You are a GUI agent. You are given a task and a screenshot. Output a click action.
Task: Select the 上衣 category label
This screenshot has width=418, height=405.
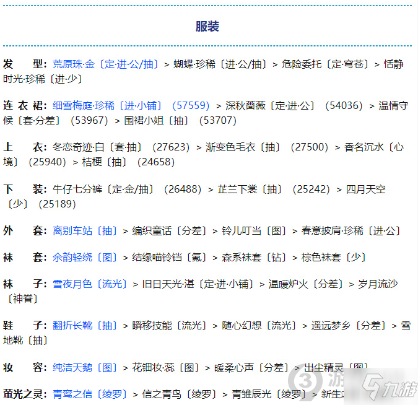25,147
